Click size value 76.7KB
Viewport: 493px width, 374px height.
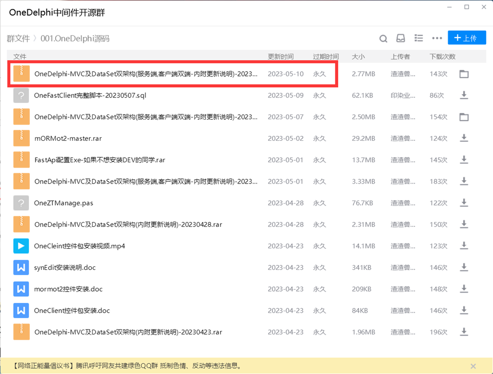coord(362,203)
